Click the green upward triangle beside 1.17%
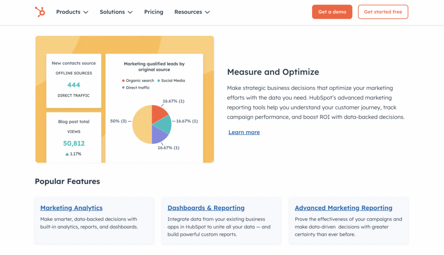The image size is (444, 255). [67, 154]
